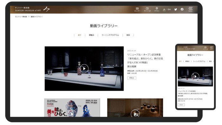Open the hamburger menu on phone header
The width and height of the screenshot is (222, 125).
pos(212,48)
